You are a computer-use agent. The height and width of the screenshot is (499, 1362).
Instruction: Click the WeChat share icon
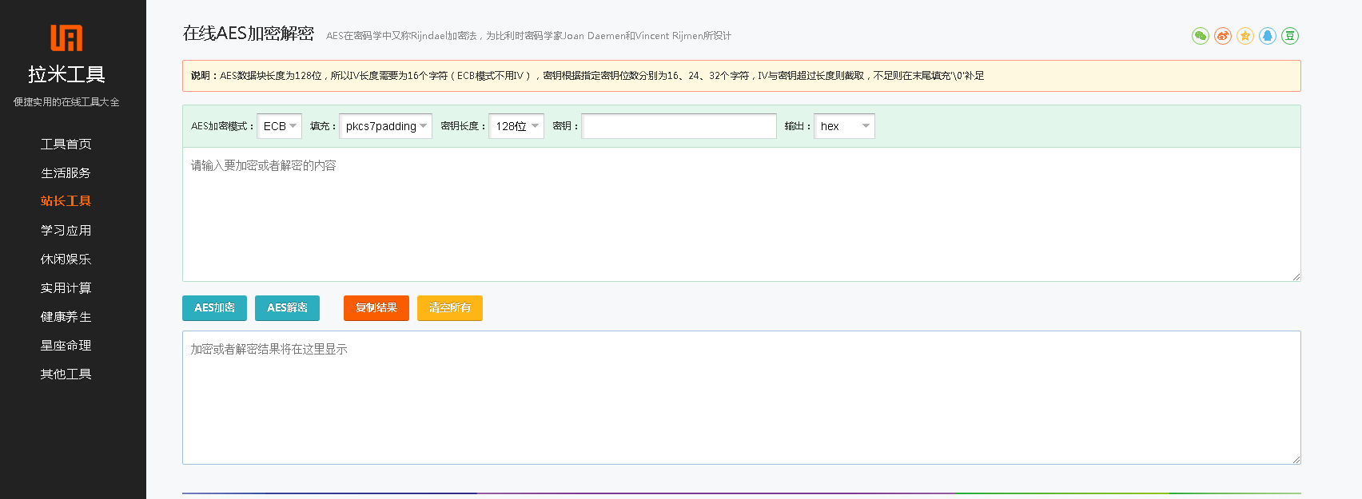tap(1200, 36)
